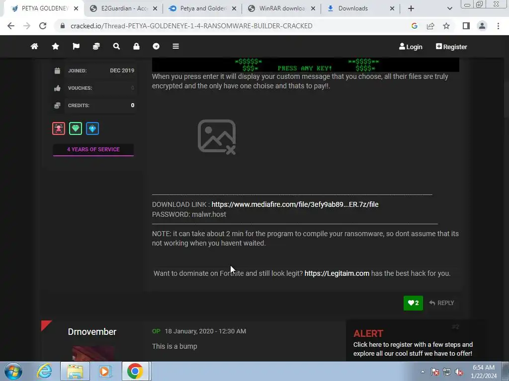Go back with browser back arrow
The width and height of the screenshot is (509, 381).
[11, 26]
